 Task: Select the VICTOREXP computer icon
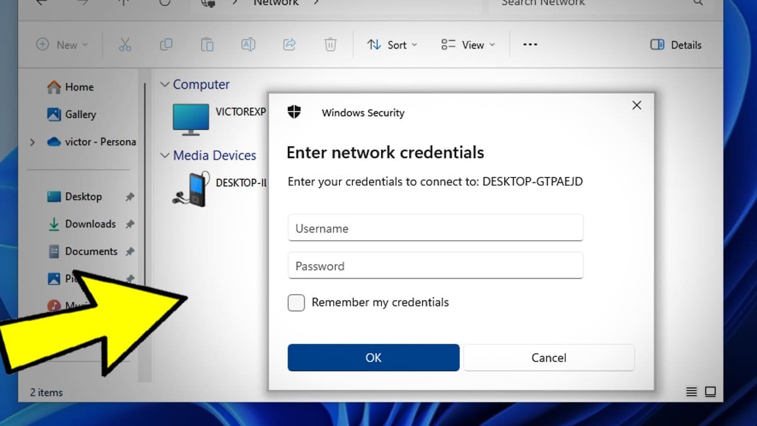pos(190,118)
